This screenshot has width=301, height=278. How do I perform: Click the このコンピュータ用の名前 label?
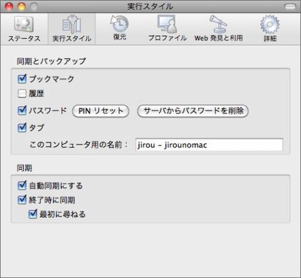point(78,145)
